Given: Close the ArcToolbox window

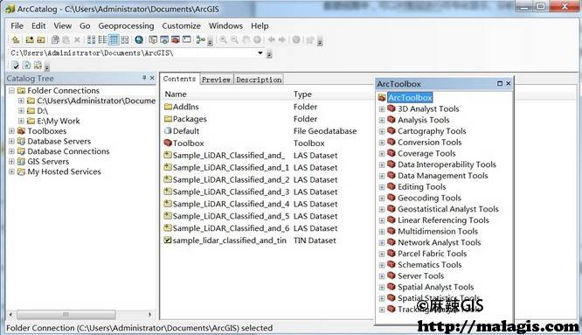Looking at the screenshot, I should 508,84.
